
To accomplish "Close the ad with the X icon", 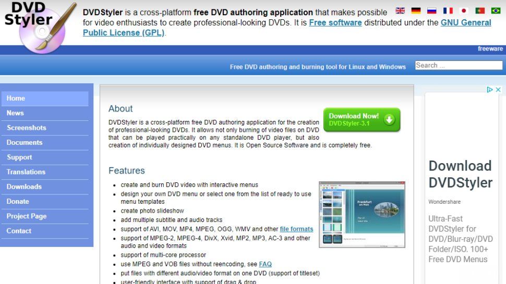I will (x=498, y=90).
